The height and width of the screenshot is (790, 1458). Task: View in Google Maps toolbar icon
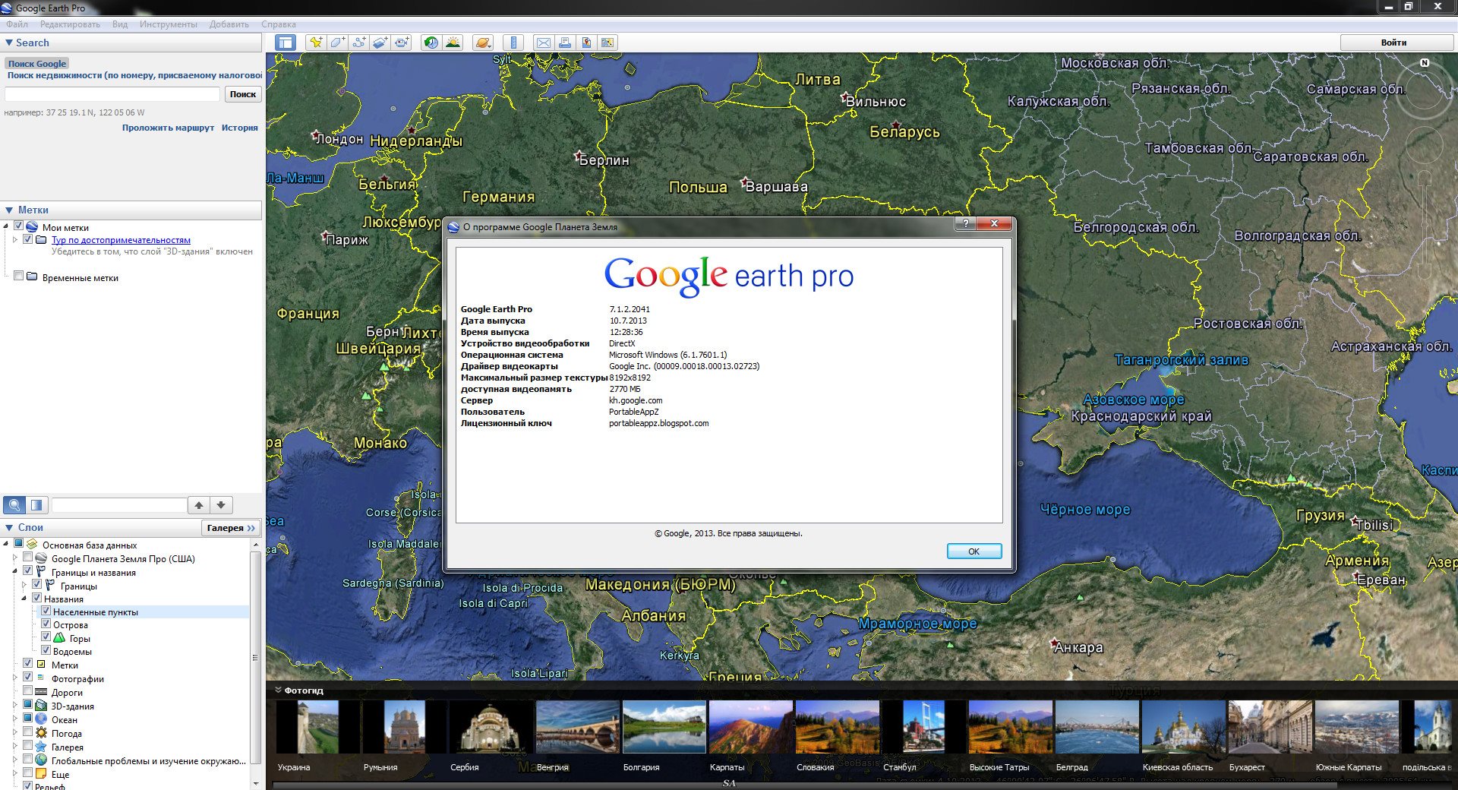(607, 43)
